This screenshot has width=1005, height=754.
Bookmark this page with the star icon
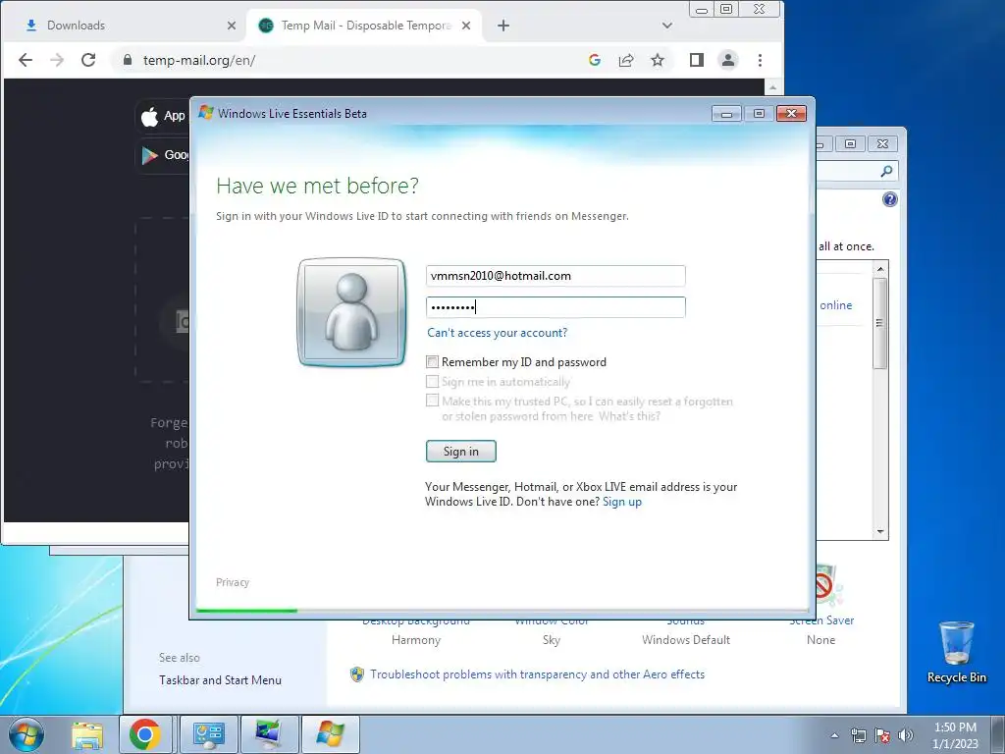click(658, 60)
